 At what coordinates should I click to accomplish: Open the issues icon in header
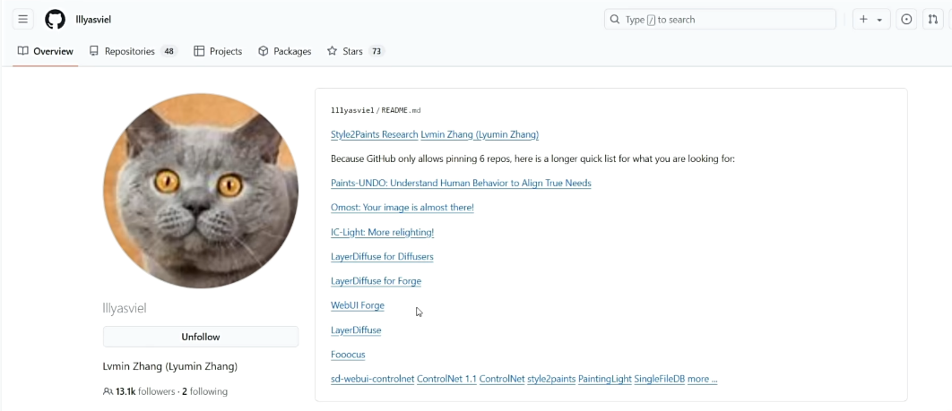tap(906, 20)
